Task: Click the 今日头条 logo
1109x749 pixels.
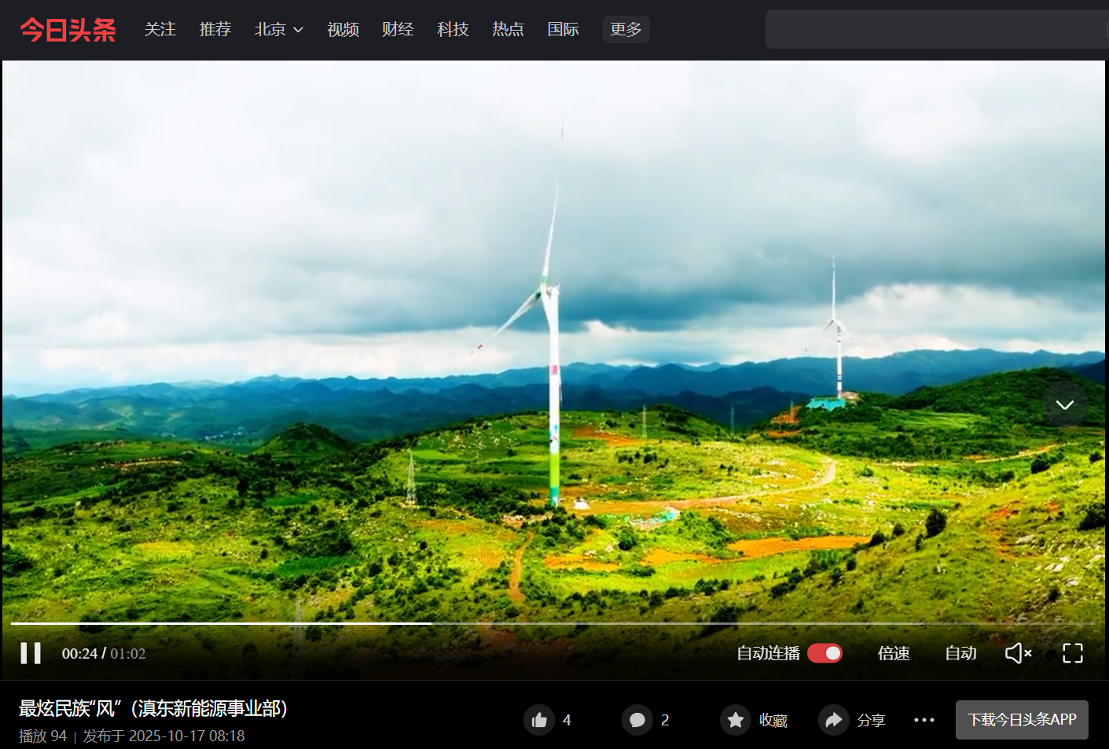Action: [68, 30]
